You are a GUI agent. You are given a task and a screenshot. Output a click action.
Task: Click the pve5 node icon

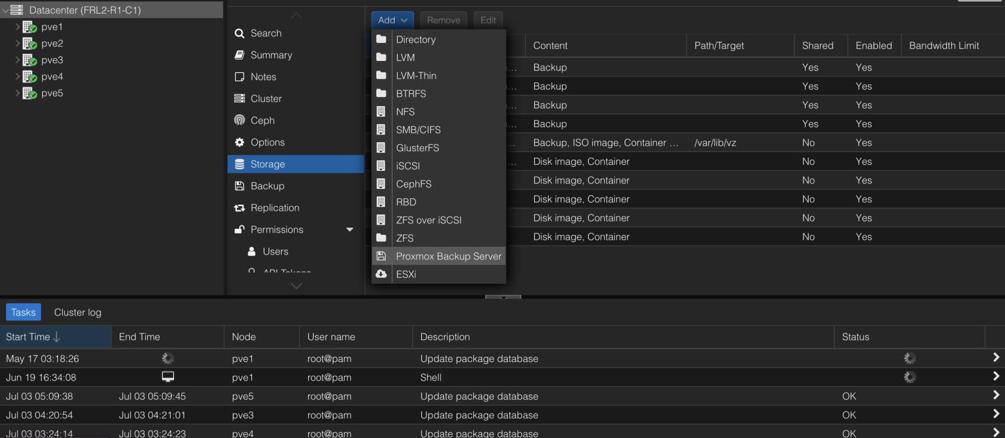[x=30, y=93]
